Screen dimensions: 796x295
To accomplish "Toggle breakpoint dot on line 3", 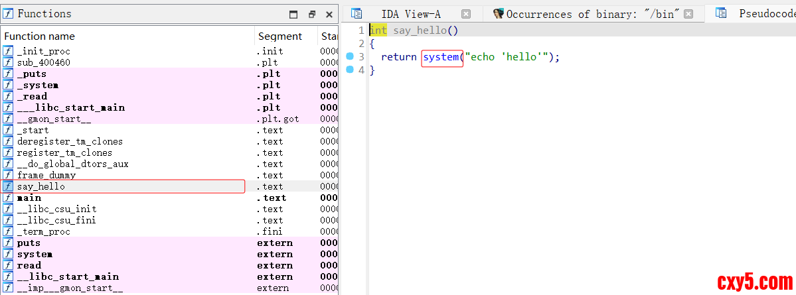I will 351,57.
